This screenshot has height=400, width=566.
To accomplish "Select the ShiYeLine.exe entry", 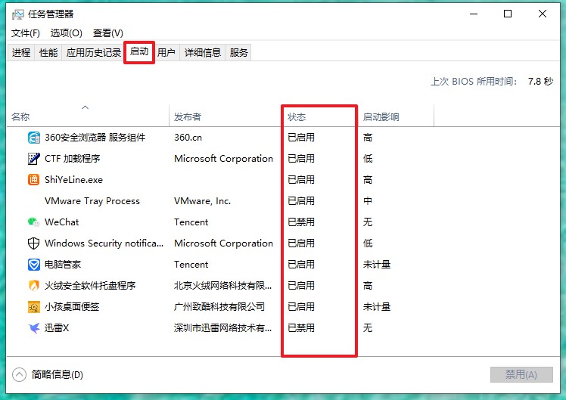I will coord(73,180).
